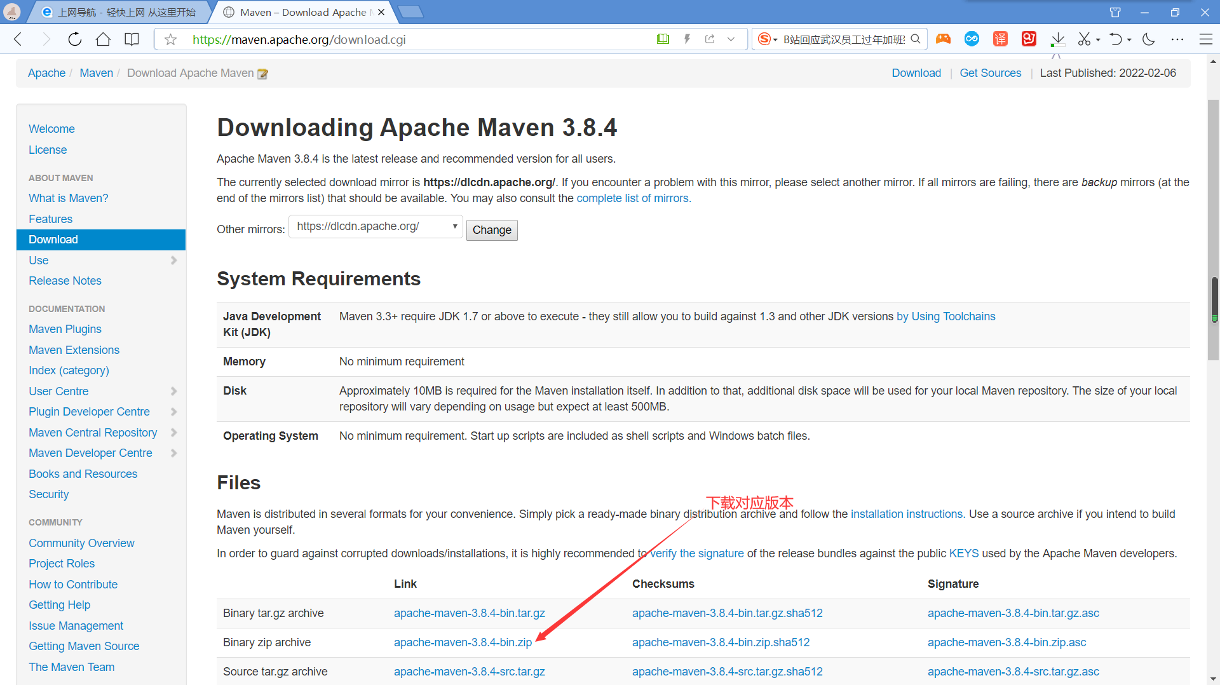Click the installation instructions link
1220x685 pixels.
pyautogui.click(x=907, y=514)
